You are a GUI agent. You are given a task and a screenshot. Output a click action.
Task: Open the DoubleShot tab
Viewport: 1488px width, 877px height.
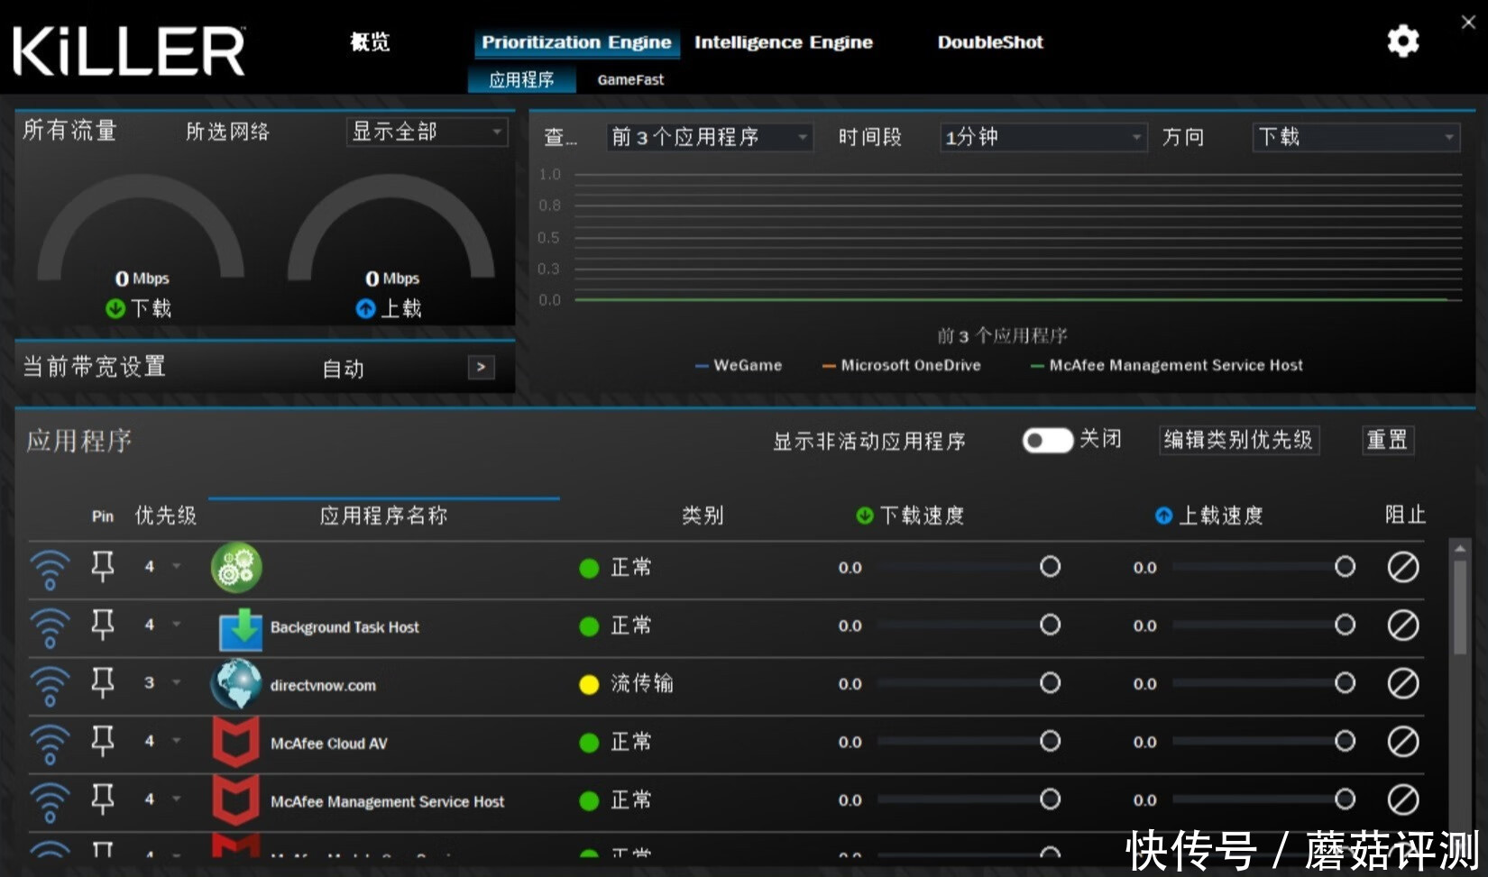point(989,42)
